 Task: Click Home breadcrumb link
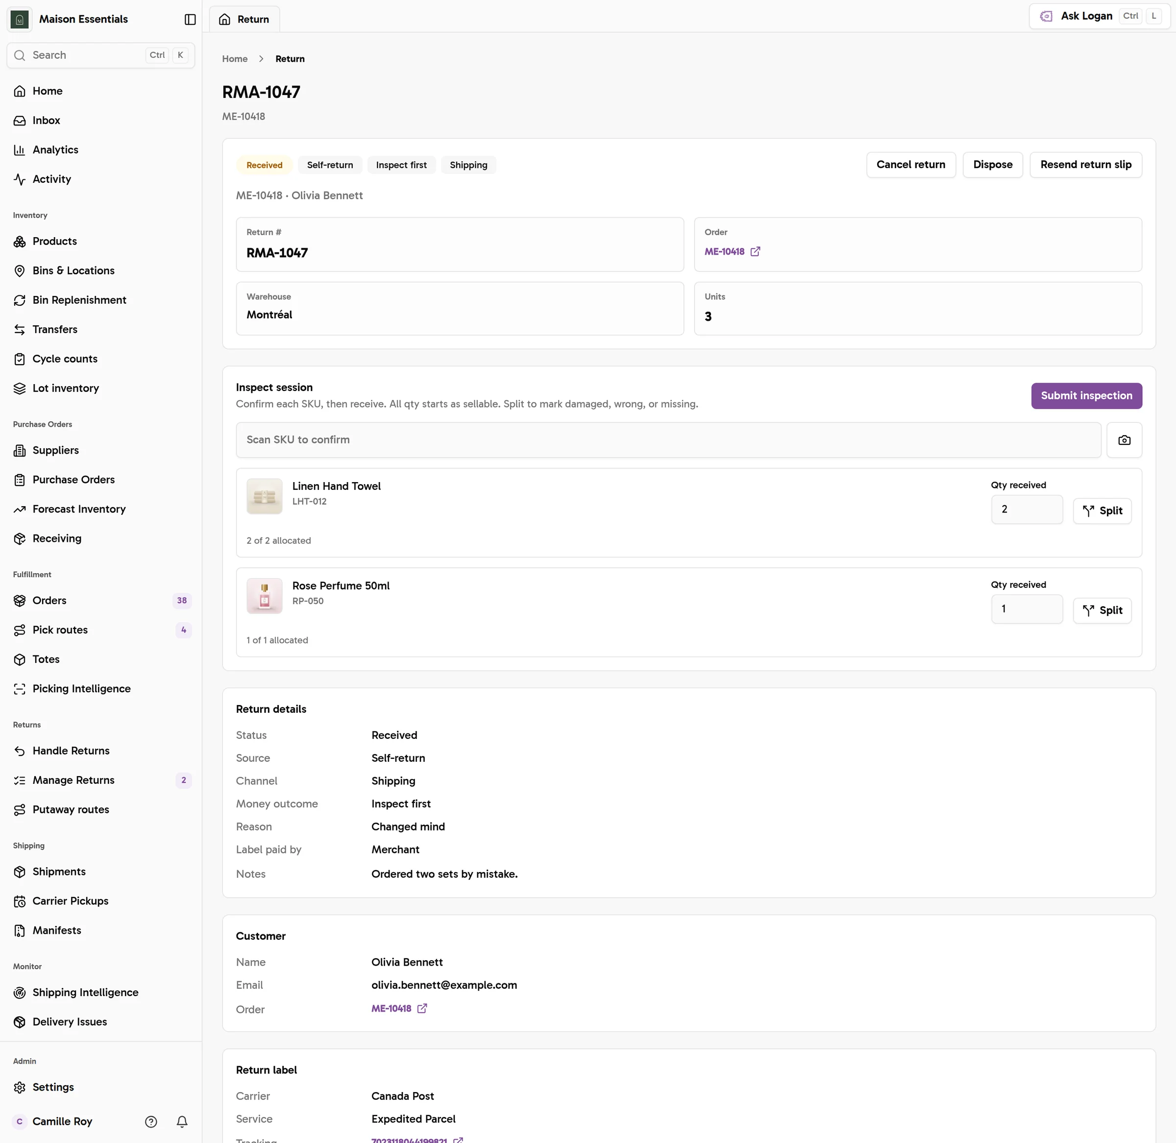(x=235, y=59)
